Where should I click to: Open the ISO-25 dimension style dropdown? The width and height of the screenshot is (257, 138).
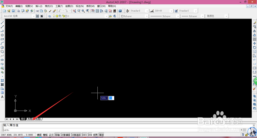click(171, 11)
